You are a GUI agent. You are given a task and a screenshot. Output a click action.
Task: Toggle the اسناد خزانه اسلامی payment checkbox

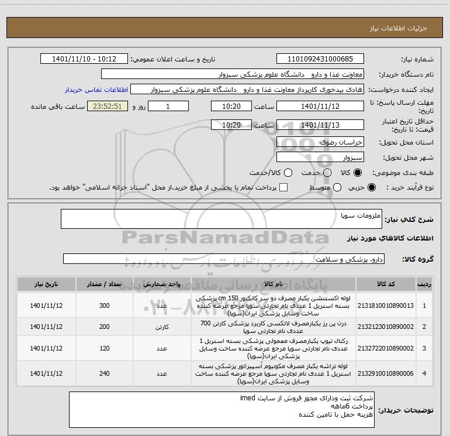tap(283, 187)
